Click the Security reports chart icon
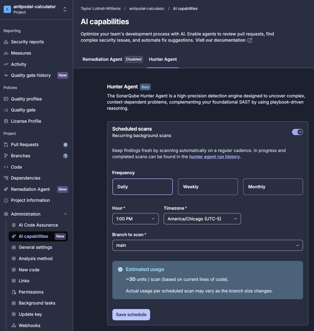This screenshot has width=314, height=331. click(x=6, y=42)
